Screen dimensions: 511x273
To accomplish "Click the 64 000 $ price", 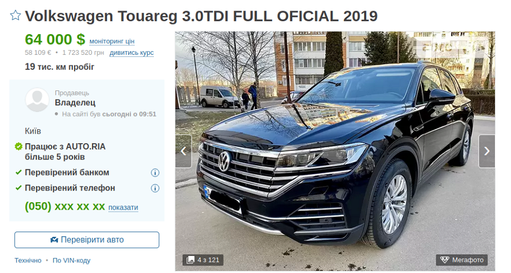I will tap(55, 39).
